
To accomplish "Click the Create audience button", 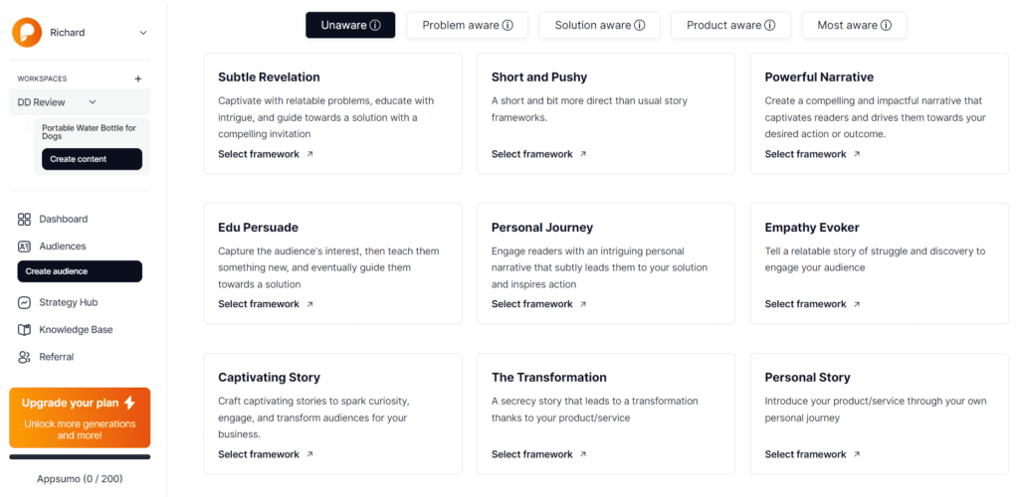I will 80,271.
